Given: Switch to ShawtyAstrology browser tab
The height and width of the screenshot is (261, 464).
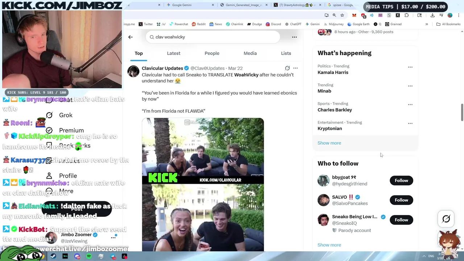Looking at the screenshot, I should coord(297,5).
